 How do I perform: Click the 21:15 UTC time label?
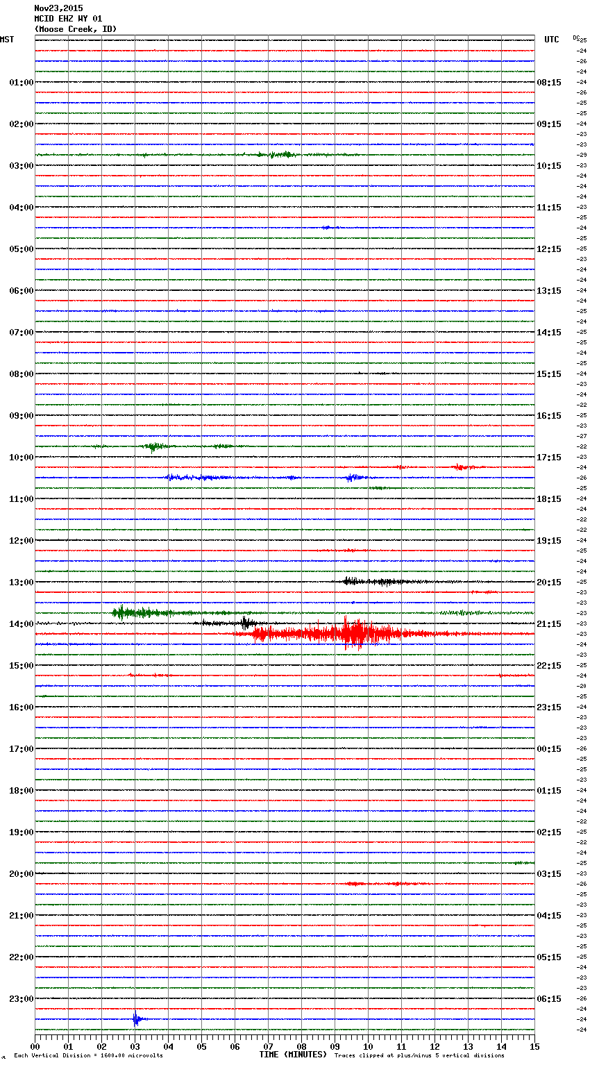549,624
